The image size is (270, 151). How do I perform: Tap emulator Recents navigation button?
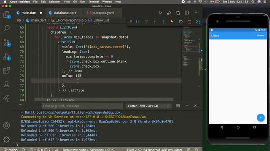click(x=254, y=127)
